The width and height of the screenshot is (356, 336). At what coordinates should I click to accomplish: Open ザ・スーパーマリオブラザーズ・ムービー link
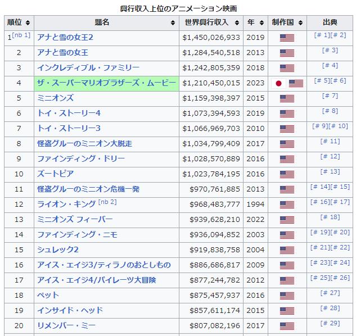[106, 83]
